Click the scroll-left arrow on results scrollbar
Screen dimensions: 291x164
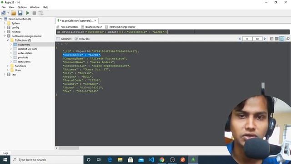(57, 148)
